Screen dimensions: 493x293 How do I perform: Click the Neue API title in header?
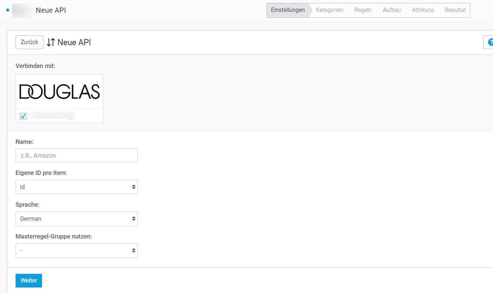(x=51, y=10)
